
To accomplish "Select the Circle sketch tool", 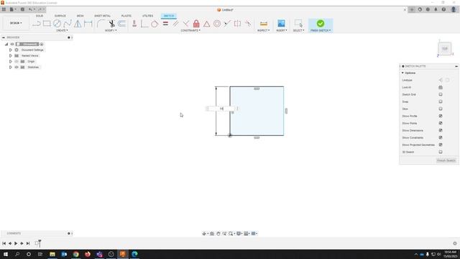I will tap(57, 24).
